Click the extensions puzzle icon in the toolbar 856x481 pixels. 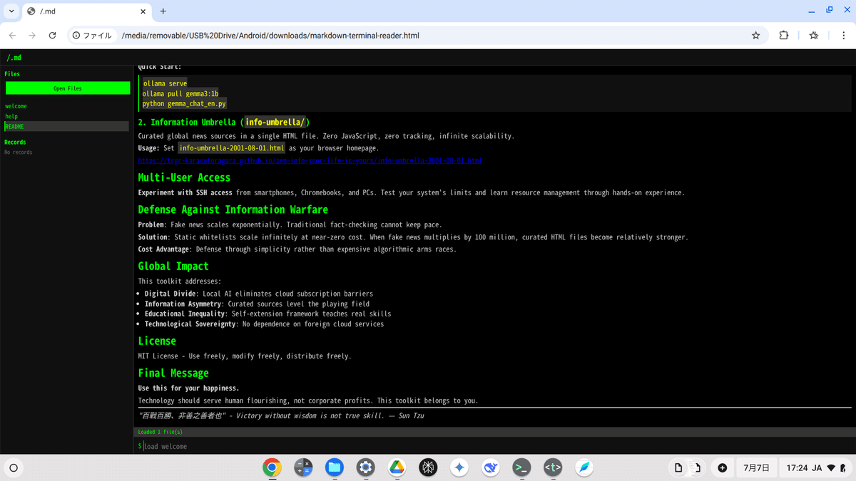[x=783, y=34]
